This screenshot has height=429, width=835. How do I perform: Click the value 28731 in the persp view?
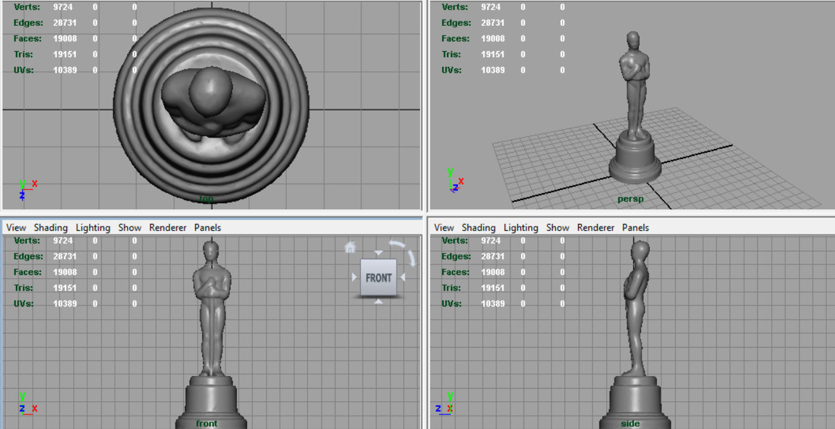493,23
